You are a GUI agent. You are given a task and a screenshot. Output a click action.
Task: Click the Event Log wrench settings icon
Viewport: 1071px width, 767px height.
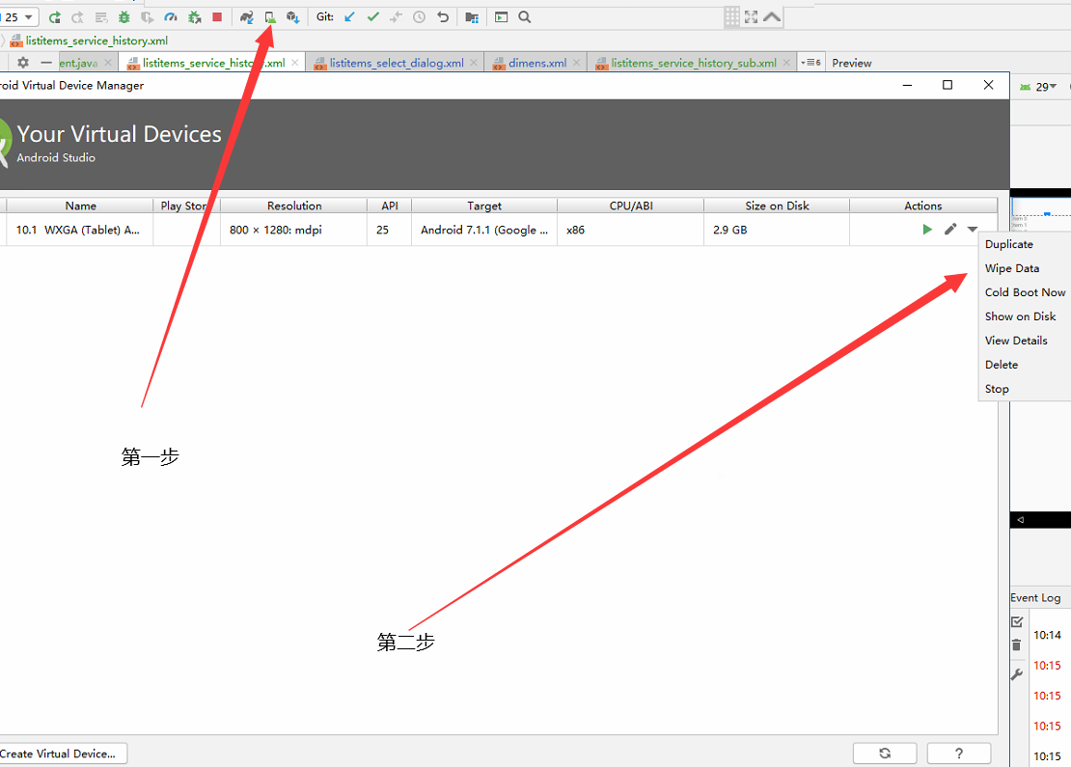pos(1017,674)
